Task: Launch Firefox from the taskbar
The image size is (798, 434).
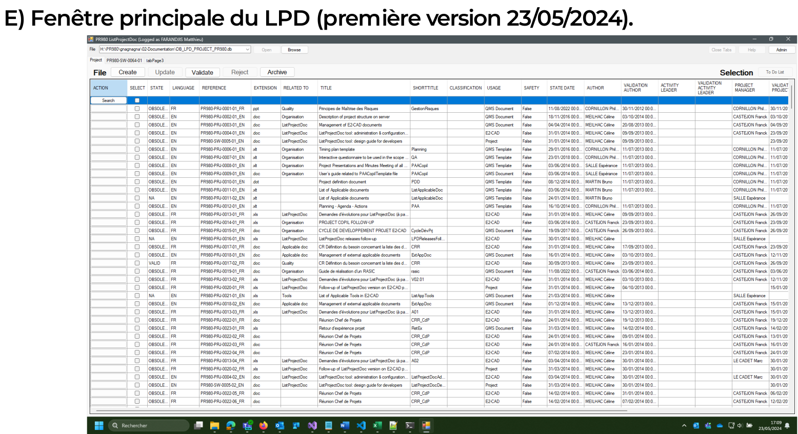Action: (x=263, y=425)
